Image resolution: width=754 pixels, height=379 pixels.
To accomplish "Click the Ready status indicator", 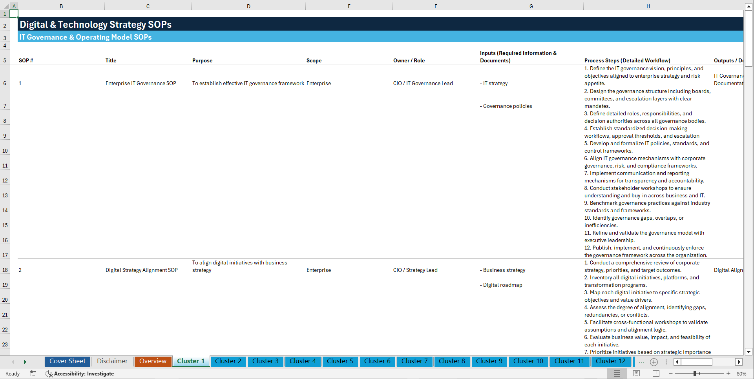I will [13, 374].
